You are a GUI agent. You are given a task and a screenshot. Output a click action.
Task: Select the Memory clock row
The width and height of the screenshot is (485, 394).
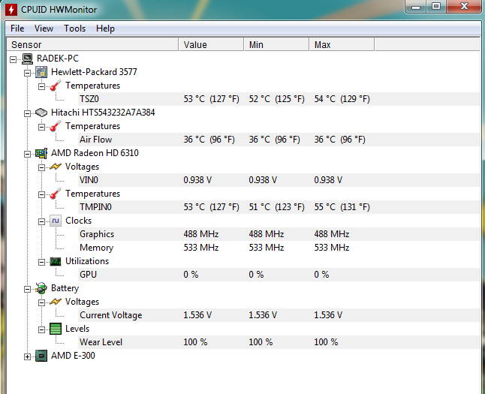[x=279, y=248]
